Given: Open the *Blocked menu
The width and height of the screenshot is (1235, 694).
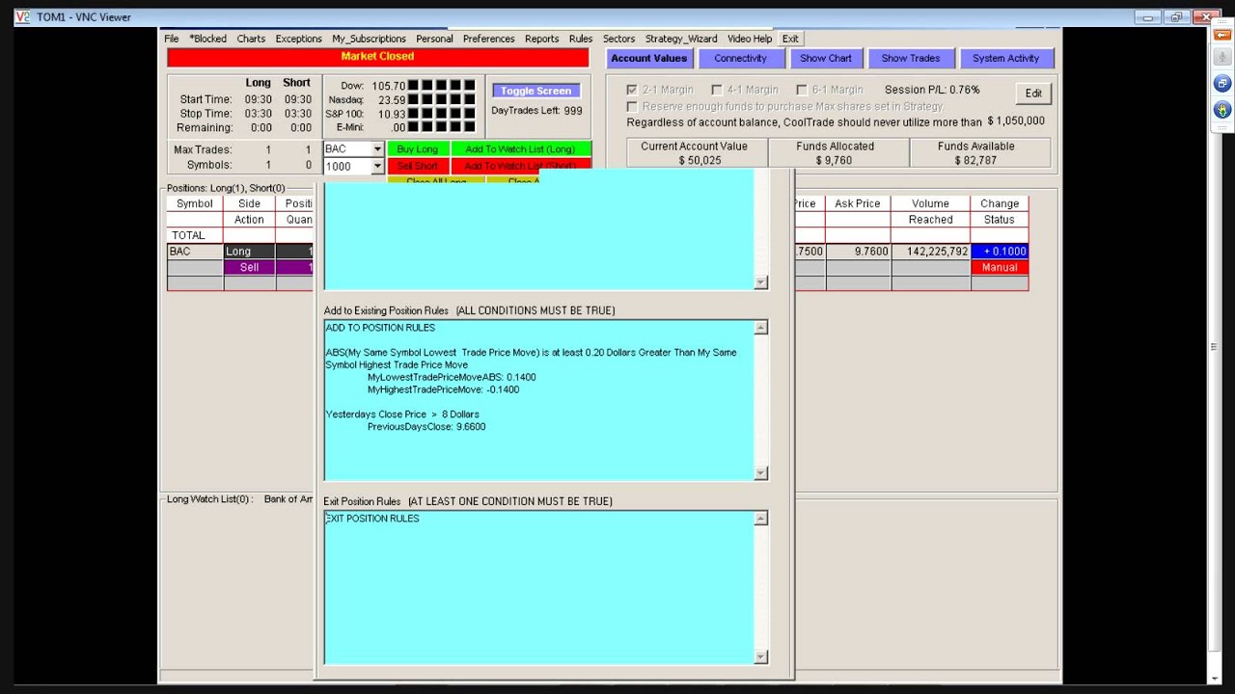Looking at the screenshot, I should [207, 39].
